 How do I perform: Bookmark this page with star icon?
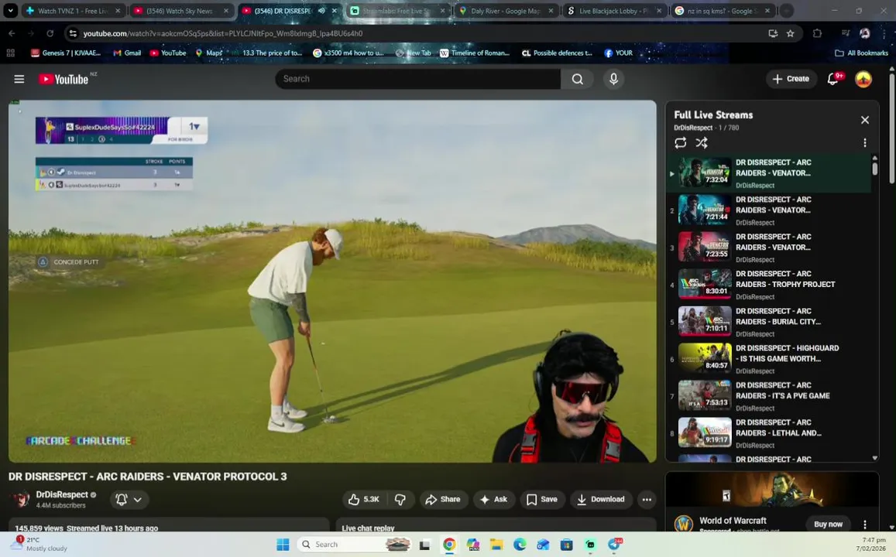click(790, 33)
